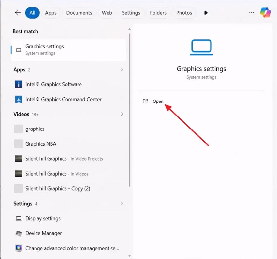Viewport: 277px width, 259px height.
Task: Switch to the Web filter tab
Action: click(x=107, y=13)
